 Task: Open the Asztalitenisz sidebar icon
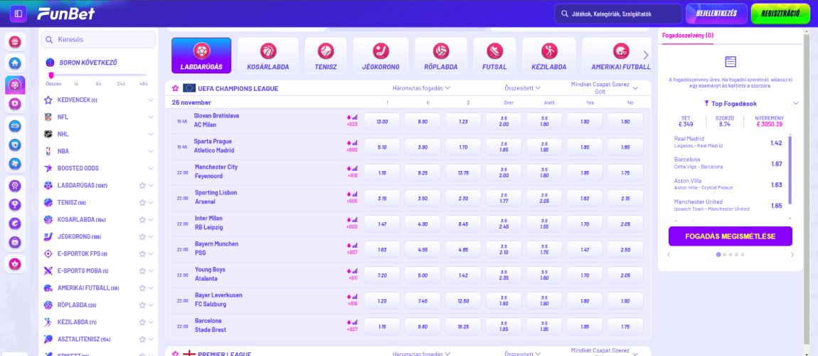tap(48, 340)
